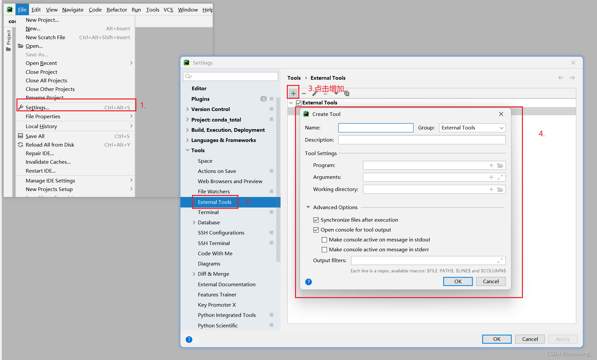Click insert macro plus in Working directory field
Image resolution: width=597 pixels, height=360 pixels.
coord(491,189)
